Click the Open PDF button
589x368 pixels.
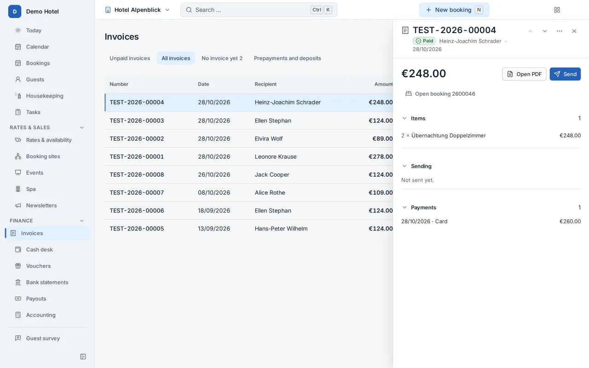pos(524,74)
